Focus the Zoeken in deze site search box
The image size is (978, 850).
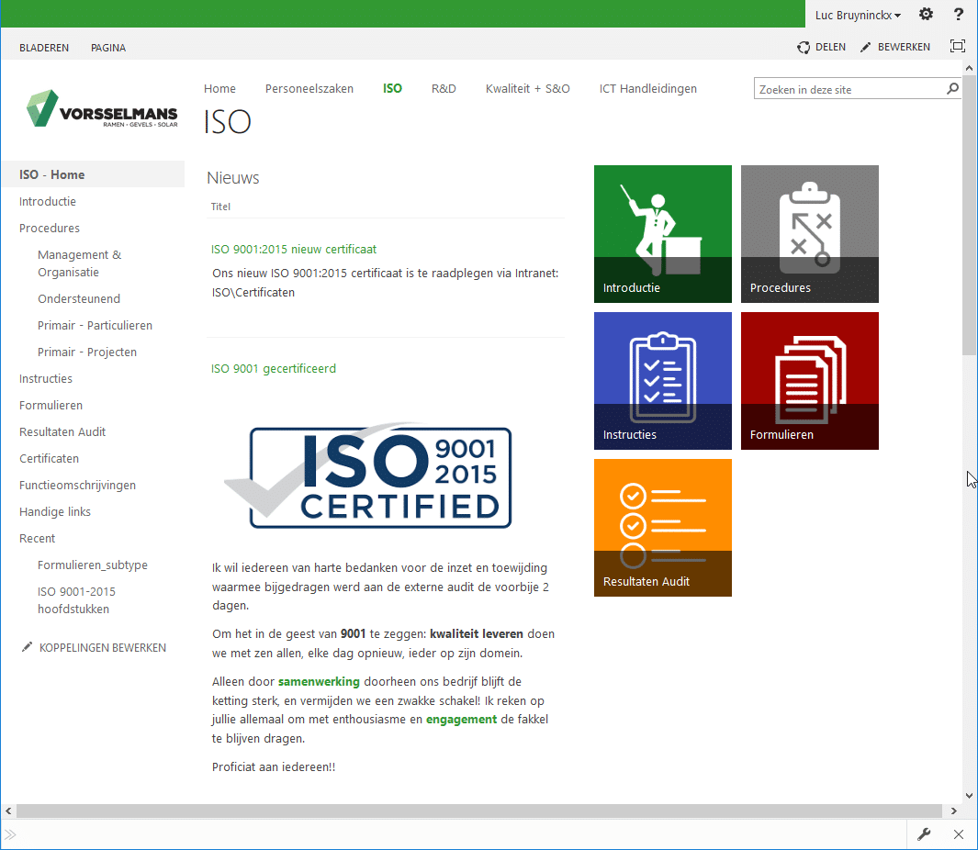point(849,89)
